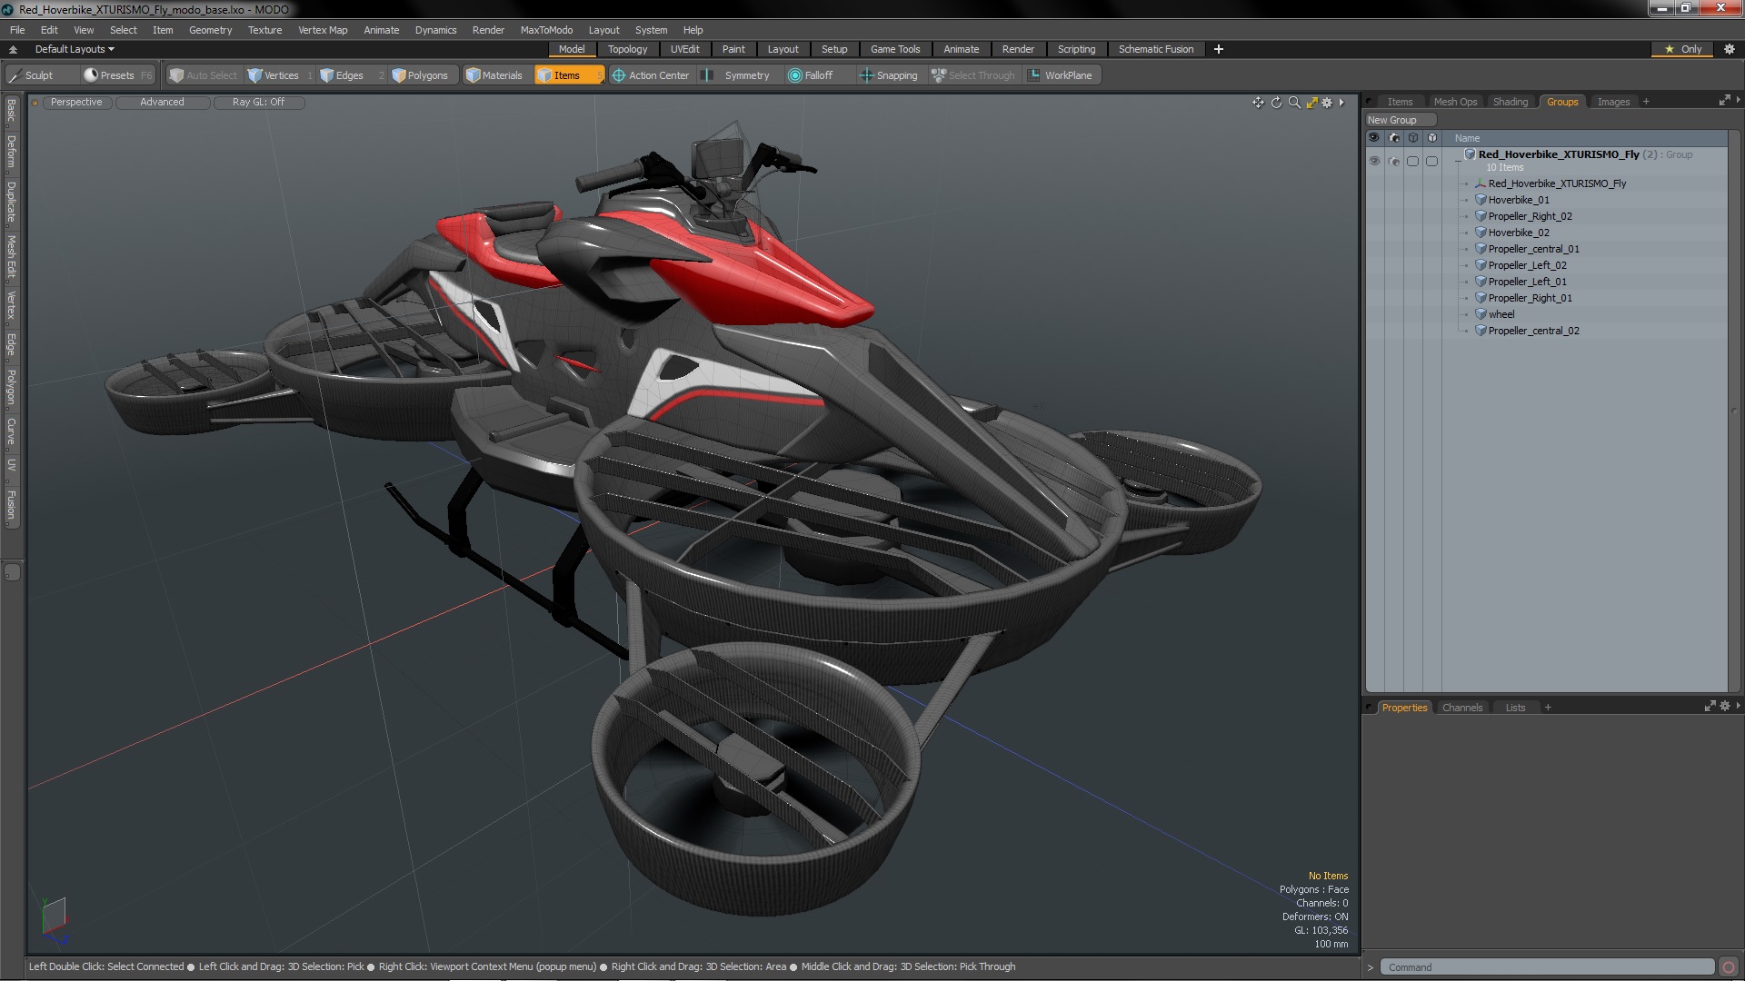Image resolution: width=1745 pixels, height=981 pixels.
Task: Click the red record button by Command field
Action: [1729, 967]
